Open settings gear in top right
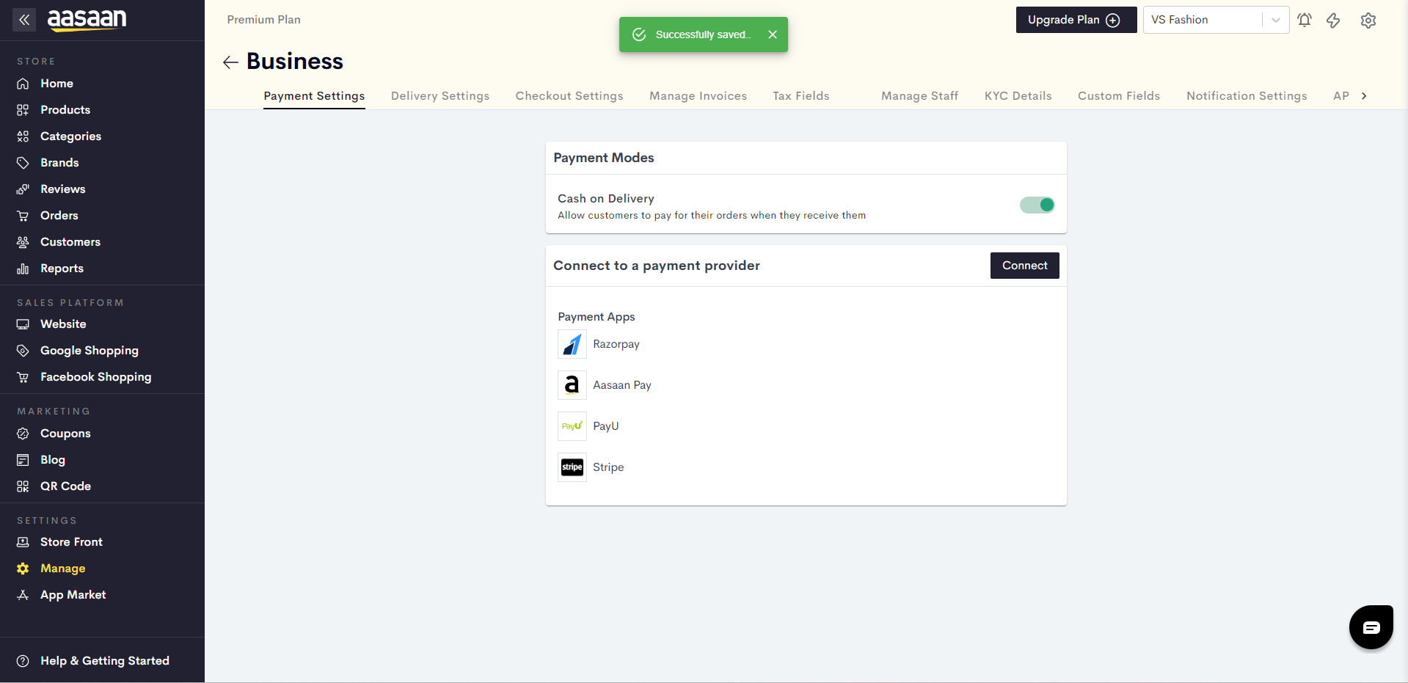 pos(1368,21)
